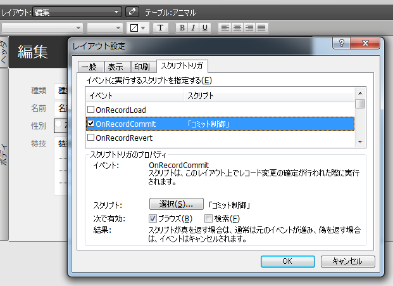This screenshot has width=393, height=286.
Task: Select the スクリプトトリガ tab
Action: (182, 66)
